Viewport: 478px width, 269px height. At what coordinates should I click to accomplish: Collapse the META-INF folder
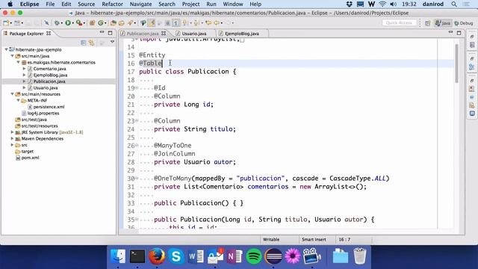click(x=18, y=100)
